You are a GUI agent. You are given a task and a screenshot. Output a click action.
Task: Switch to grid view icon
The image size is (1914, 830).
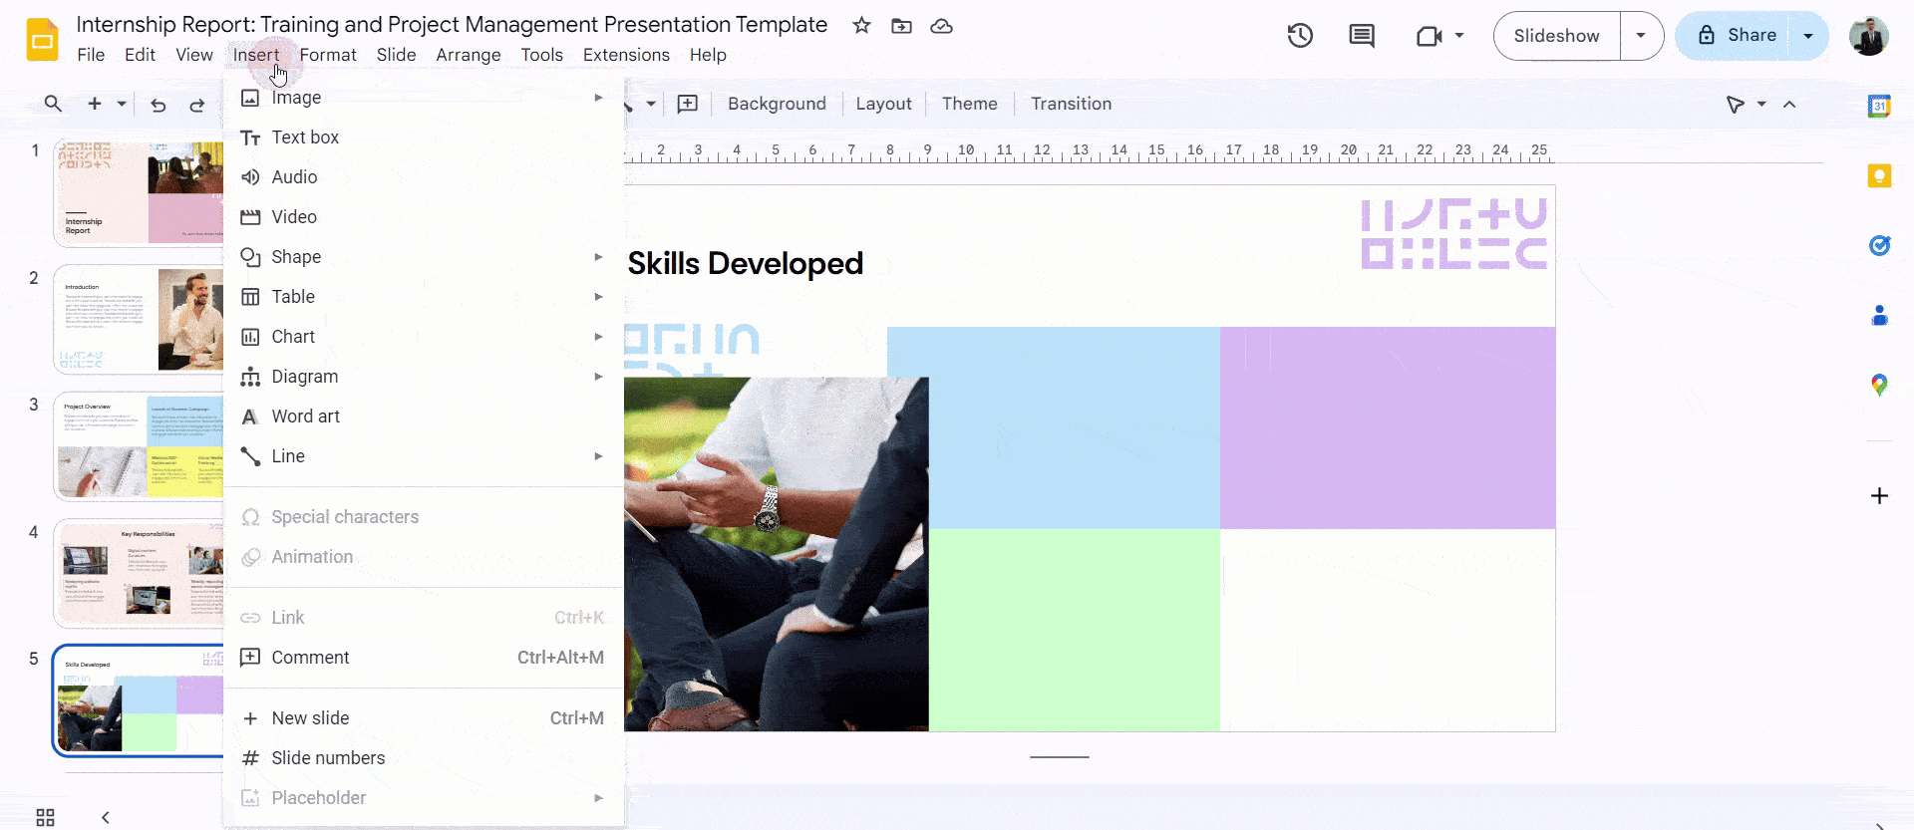[45, 817]
